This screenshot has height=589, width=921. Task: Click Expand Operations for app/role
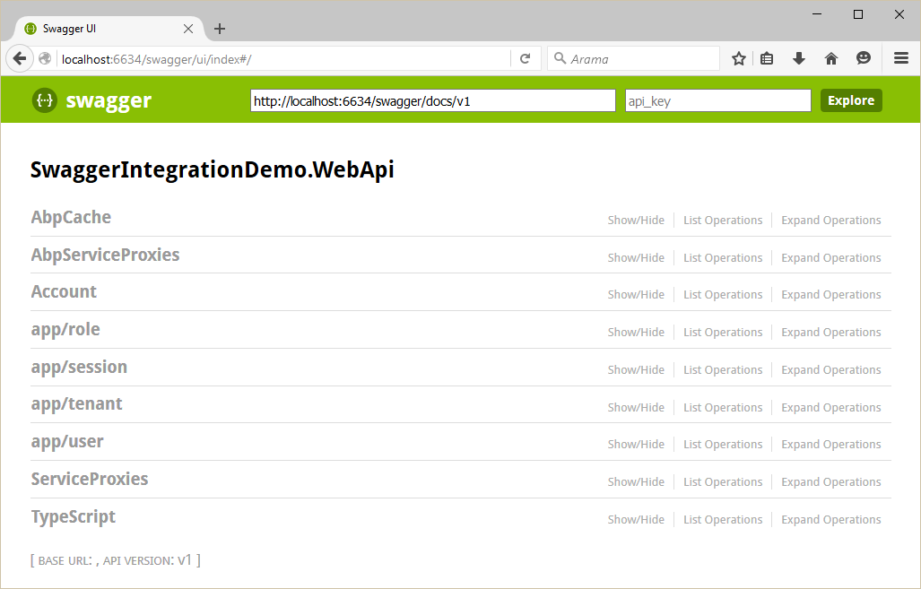click(831, 333)
